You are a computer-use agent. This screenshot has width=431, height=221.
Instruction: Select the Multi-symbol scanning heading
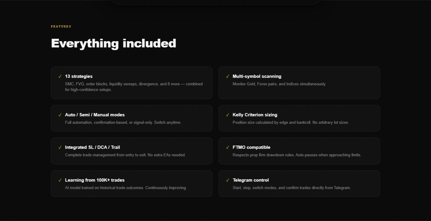(x=257, y=76)
